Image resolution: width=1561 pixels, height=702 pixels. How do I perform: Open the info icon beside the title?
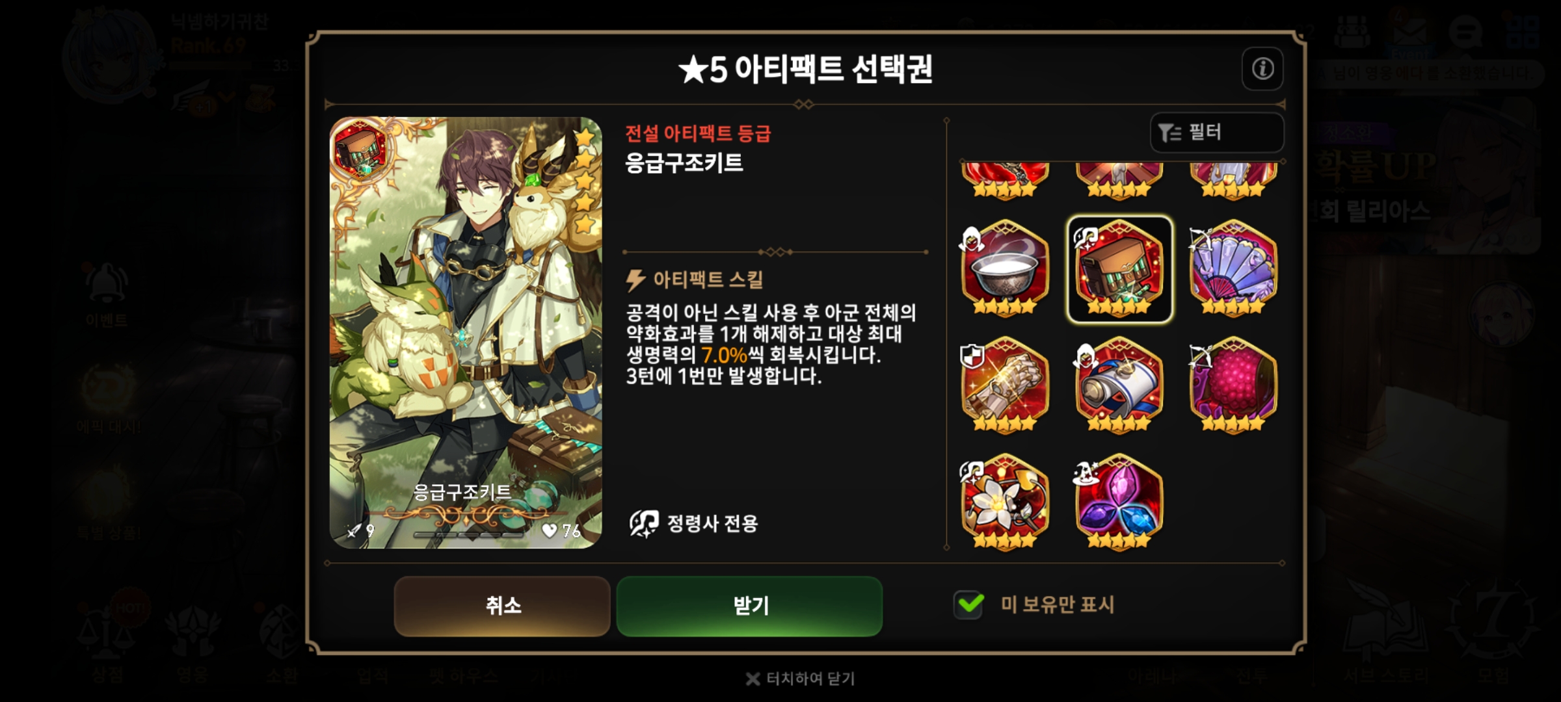coord(1262,68)
